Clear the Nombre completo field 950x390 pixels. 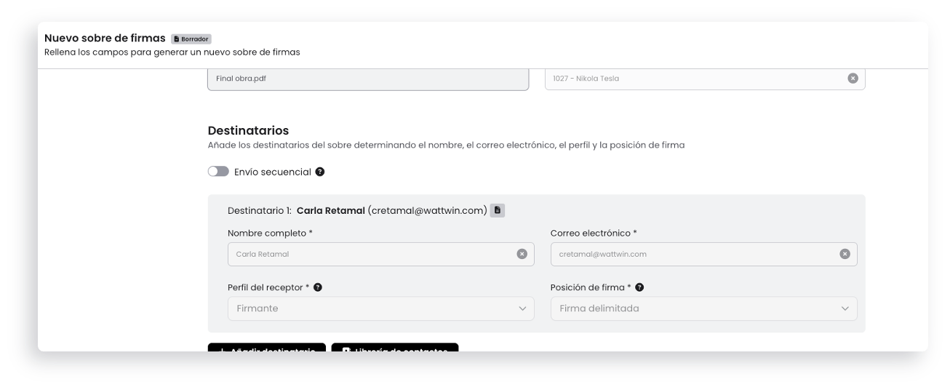coord(522,254)
